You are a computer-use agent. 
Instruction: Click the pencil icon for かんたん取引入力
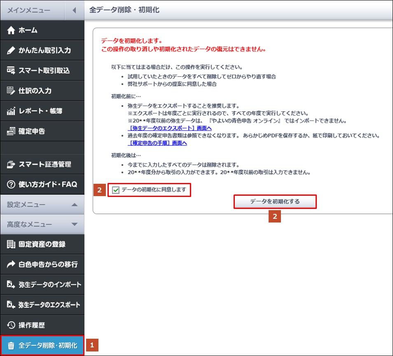pyautogui.click(x=11, y=51)
